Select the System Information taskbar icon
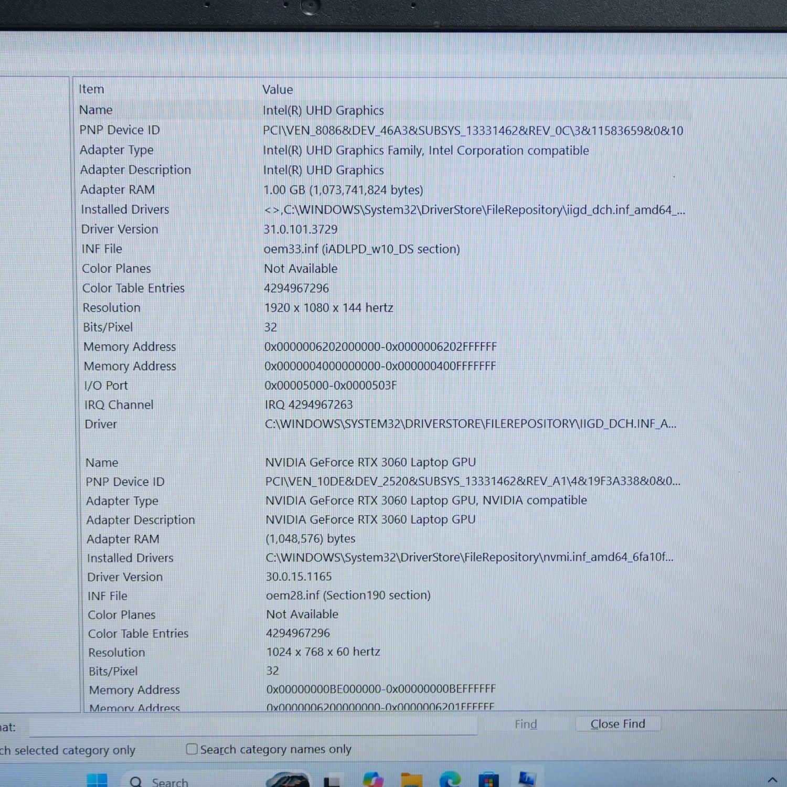 527,779
